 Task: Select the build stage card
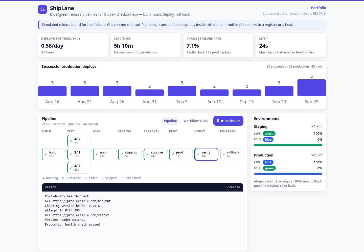[53, 154]
